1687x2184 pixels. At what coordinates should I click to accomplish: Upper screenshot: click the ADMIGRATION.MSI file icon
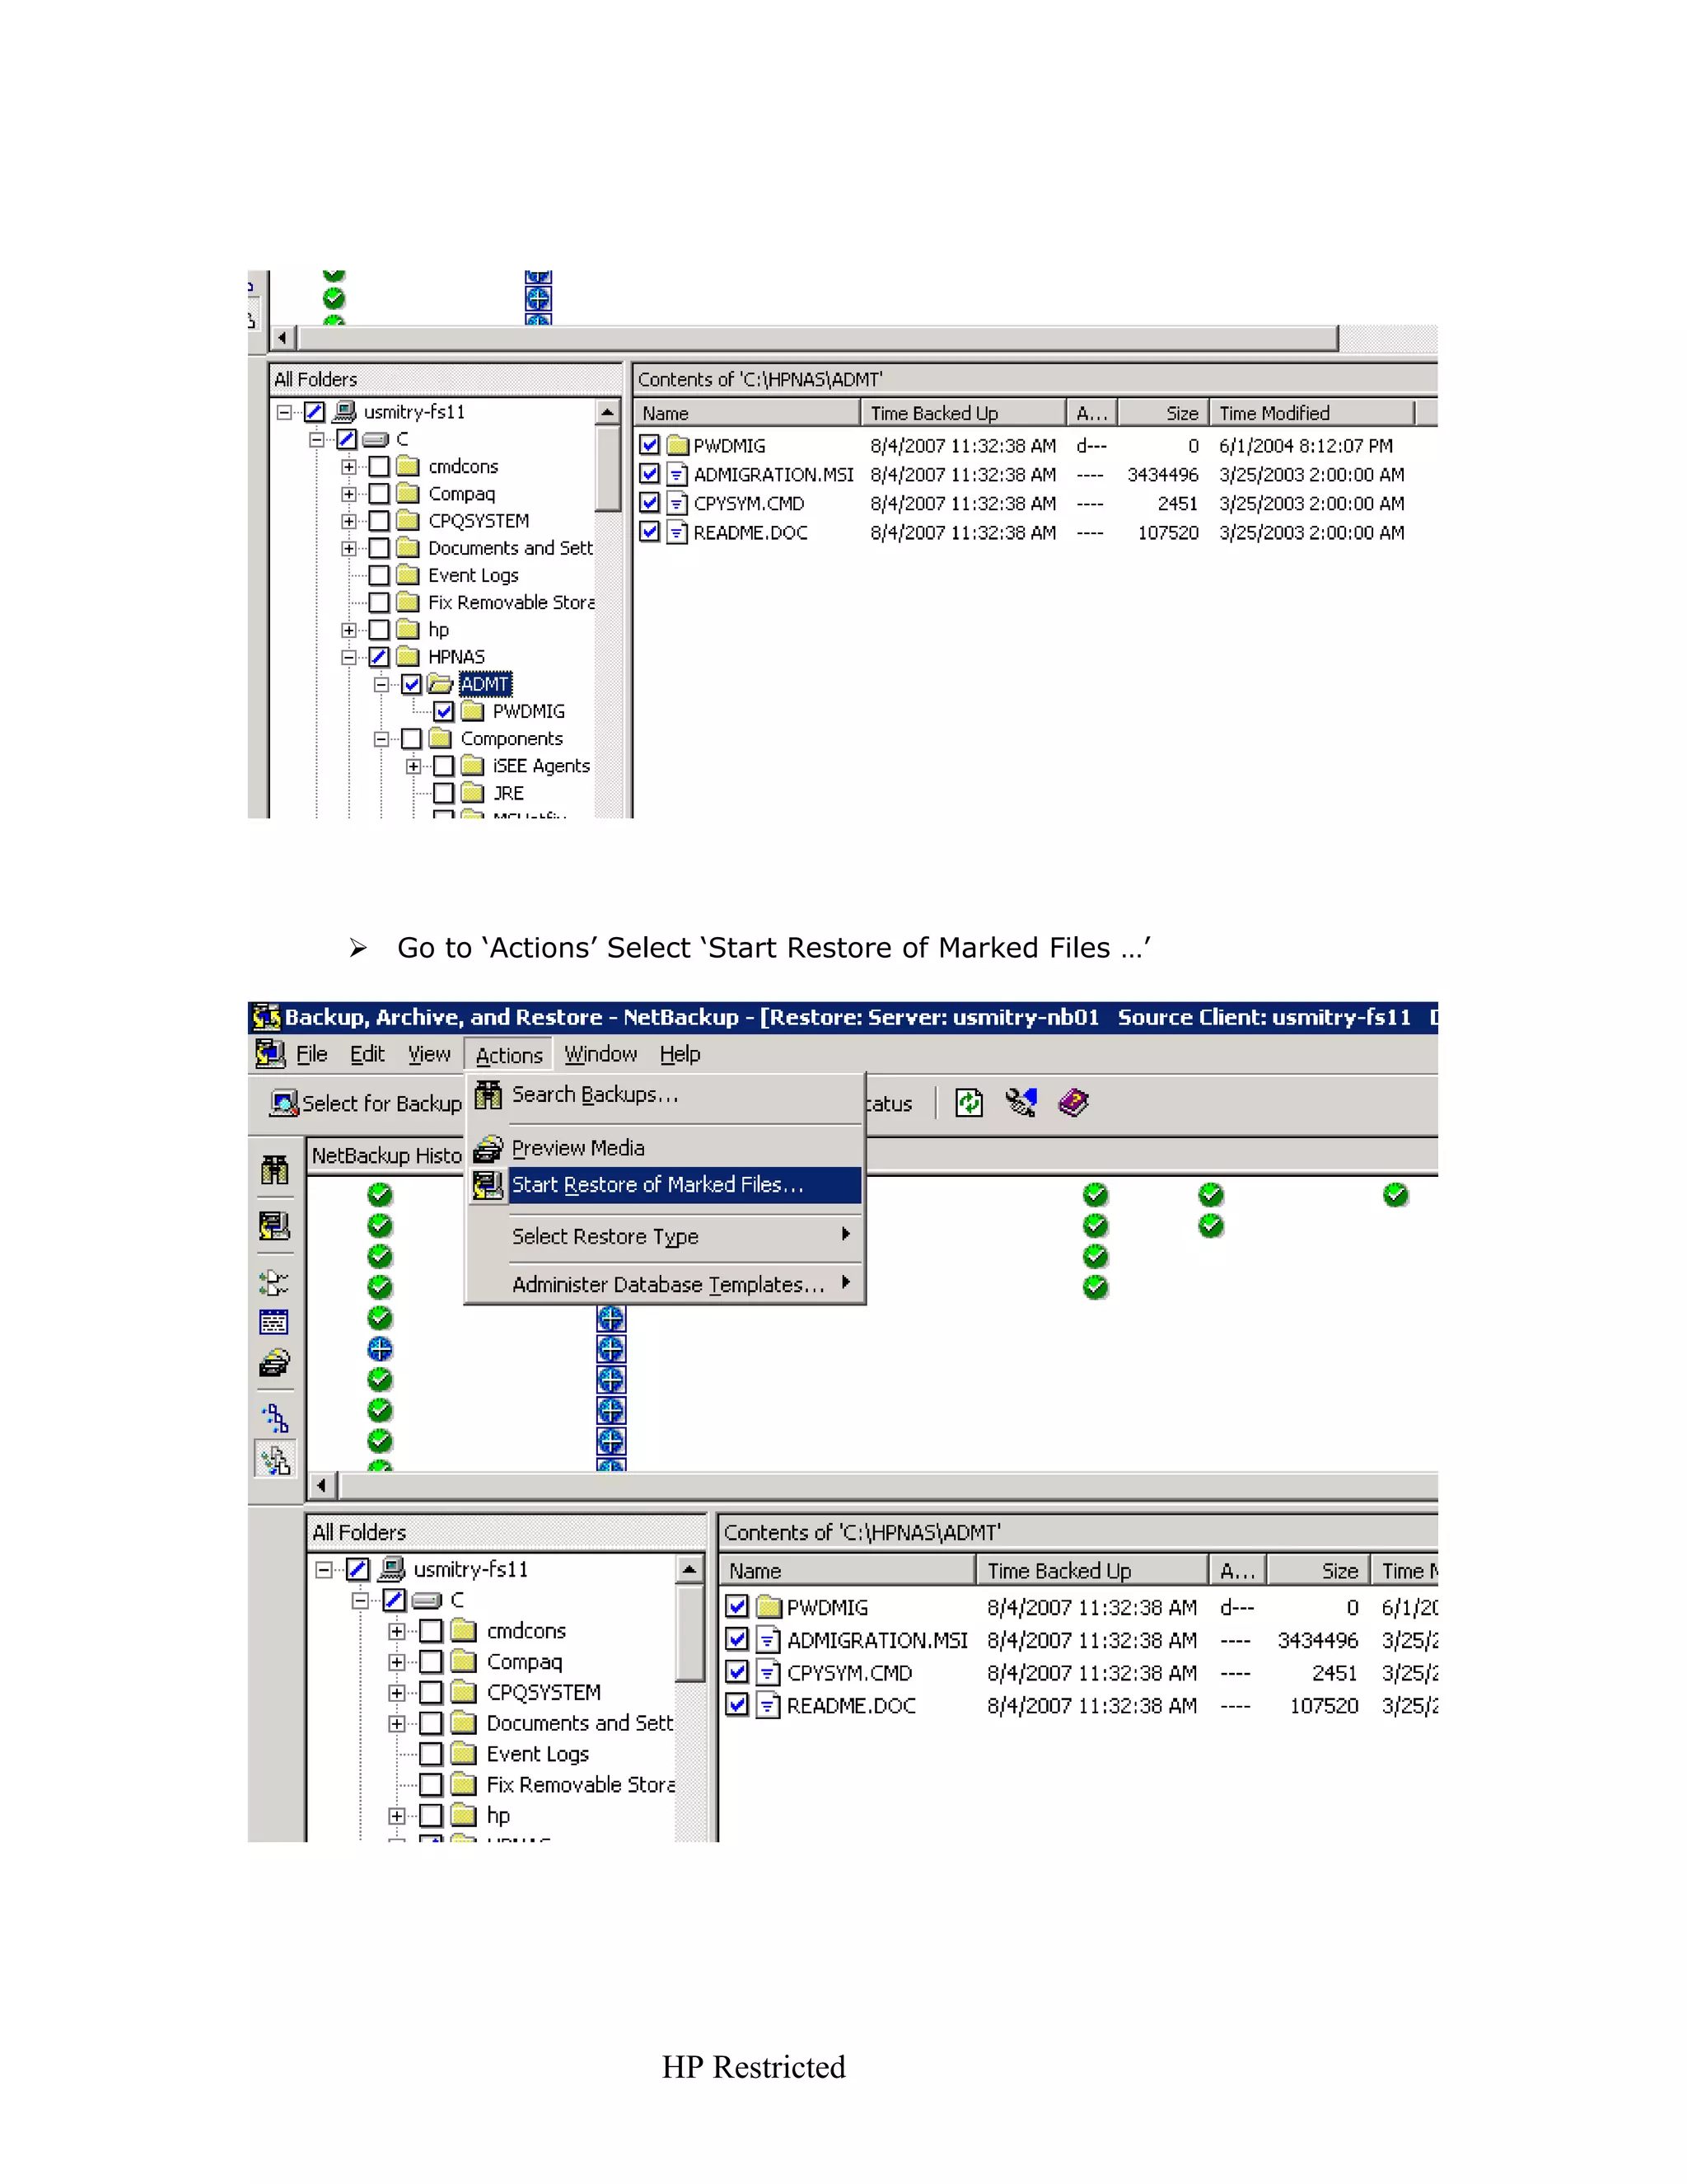pos(678,474)
